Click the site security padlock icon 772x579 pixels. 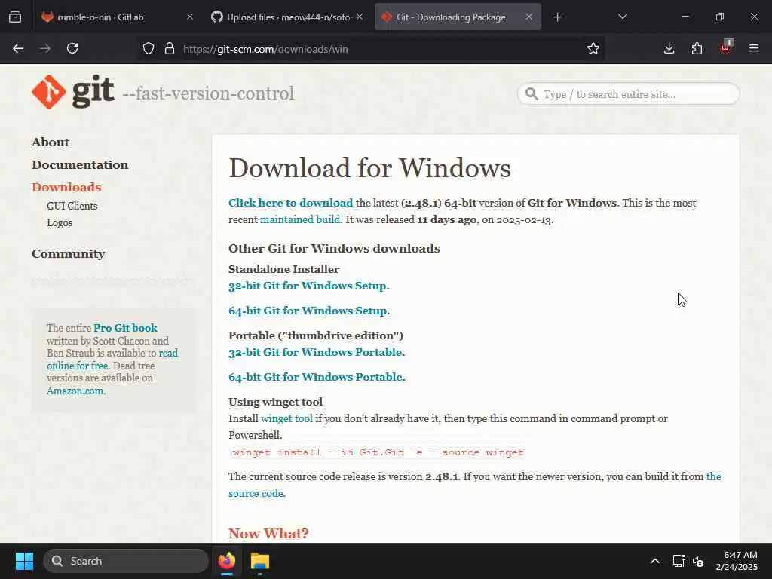[170, 49]
